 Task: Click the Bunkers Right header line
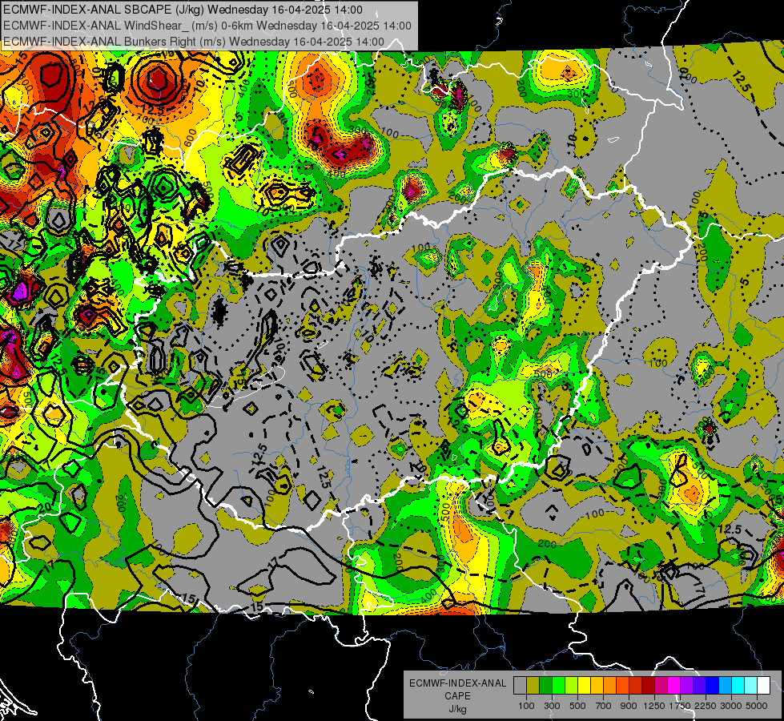[194, 42]
